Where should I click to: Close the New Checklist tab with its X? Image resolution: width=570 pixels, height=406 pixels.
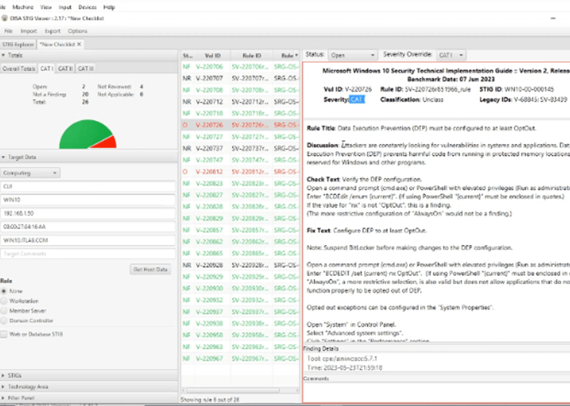(79, 44)
